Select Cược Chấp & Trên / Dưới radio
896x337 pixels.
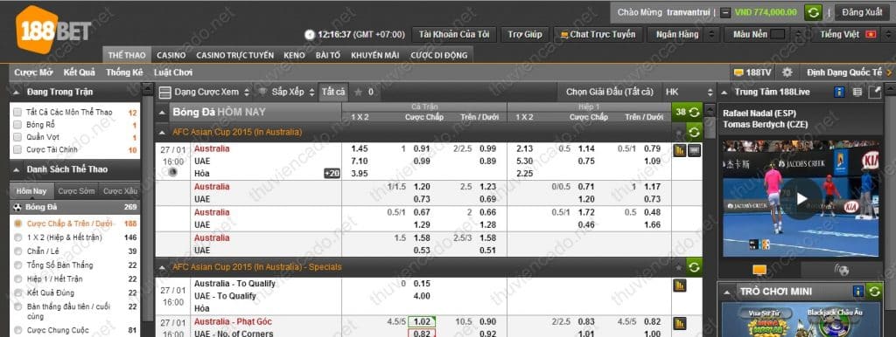(17, 224)
